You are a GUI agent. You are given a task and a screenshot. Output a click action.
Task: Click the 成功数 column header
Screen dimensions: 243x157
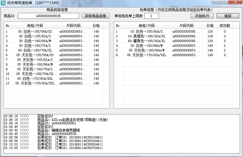(x=225, y=26)
